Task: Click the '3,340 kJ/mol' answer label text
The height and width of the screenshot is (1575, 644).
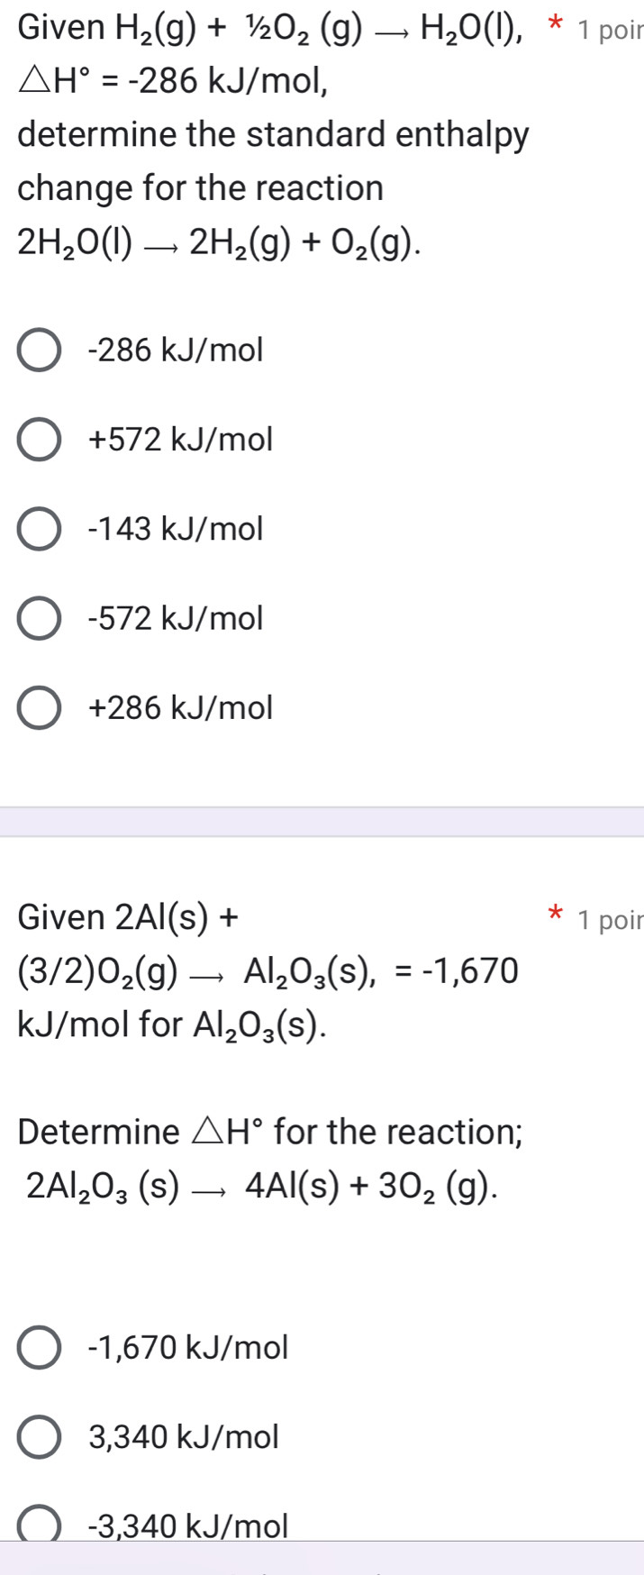Action: (185, 1437)
